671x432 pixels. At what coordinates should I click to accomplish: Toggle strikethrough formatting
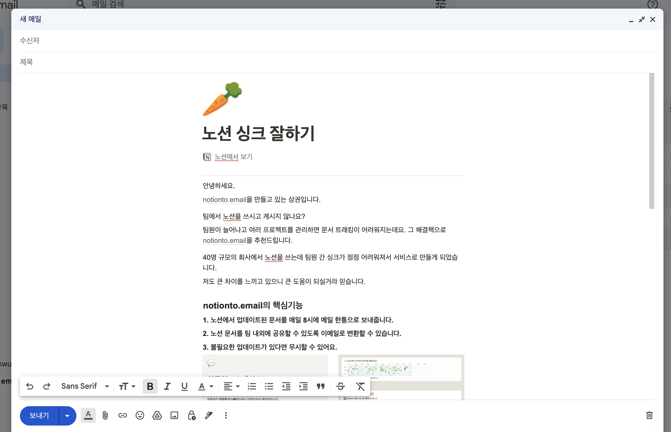tap(340, 386)
